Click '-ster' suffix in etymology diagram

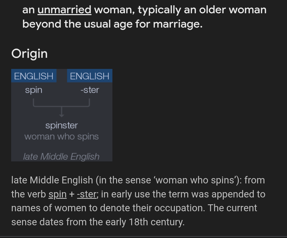[90, 90]
